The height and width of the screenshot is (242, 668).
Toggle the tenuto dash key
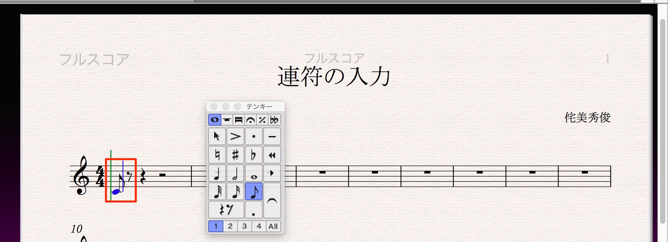click(272, 136)
